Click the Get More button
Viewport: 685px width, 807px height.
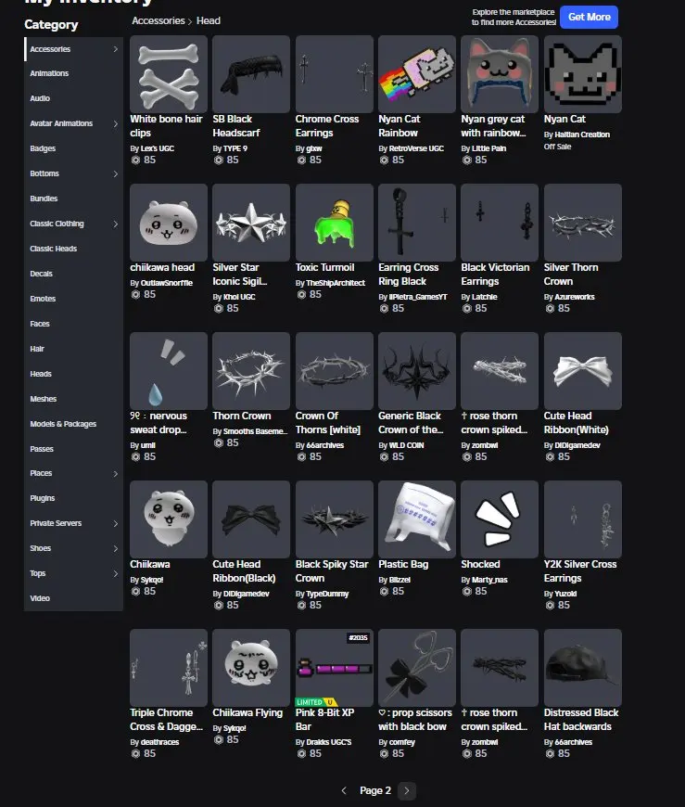tap(589, 17)
